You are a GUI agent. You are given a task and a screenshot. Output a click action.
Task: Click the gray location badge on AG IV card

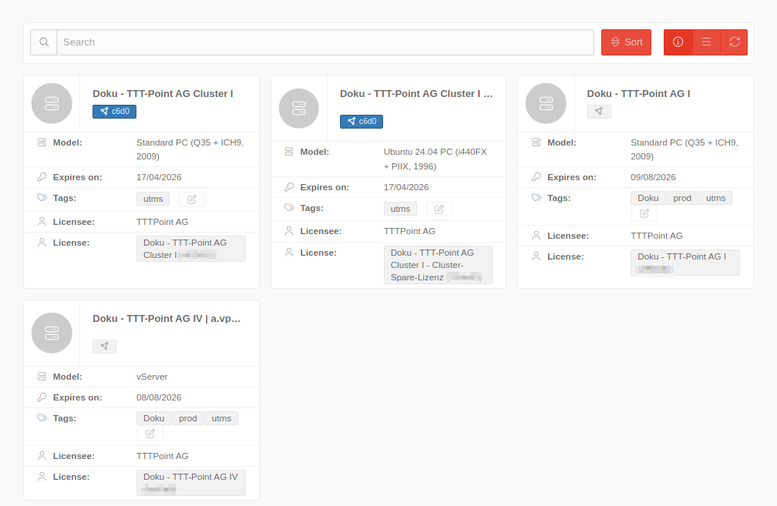[x=104, y=347]
